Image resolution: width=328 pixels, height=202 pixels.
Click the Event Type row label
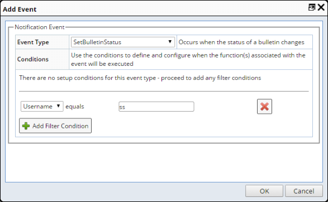coord(33,42)
